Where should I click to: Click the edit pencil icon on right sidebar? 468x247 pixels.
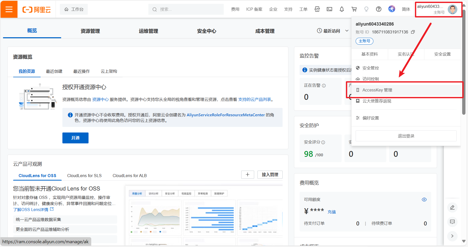[x=452, y=207]
